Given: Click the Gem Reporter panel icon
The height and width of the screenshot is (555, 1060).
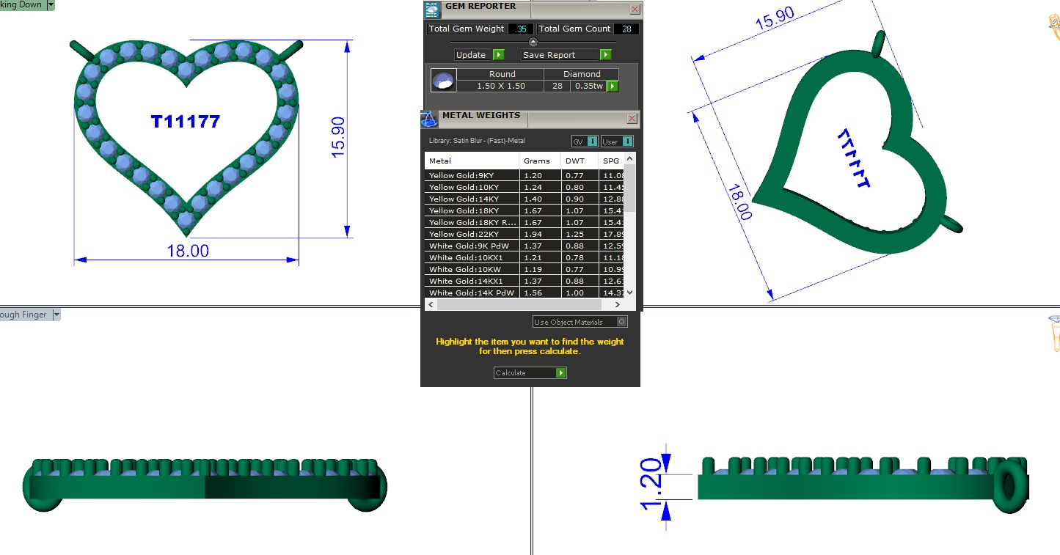Looking at the screenshot, I should (x=432, y=9).
